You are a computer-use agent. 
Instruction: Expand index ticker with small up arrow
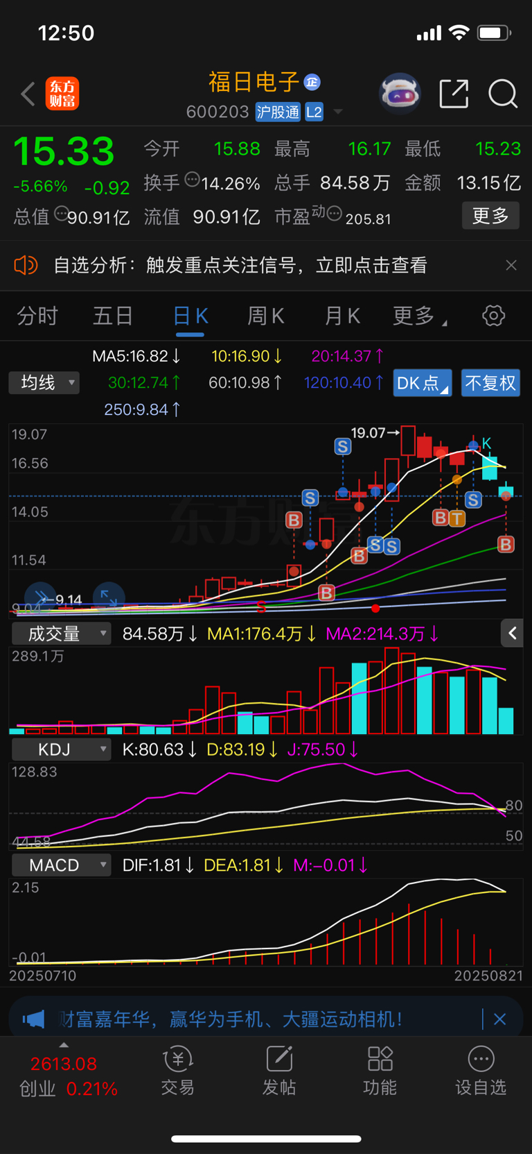pos(64,1045)
